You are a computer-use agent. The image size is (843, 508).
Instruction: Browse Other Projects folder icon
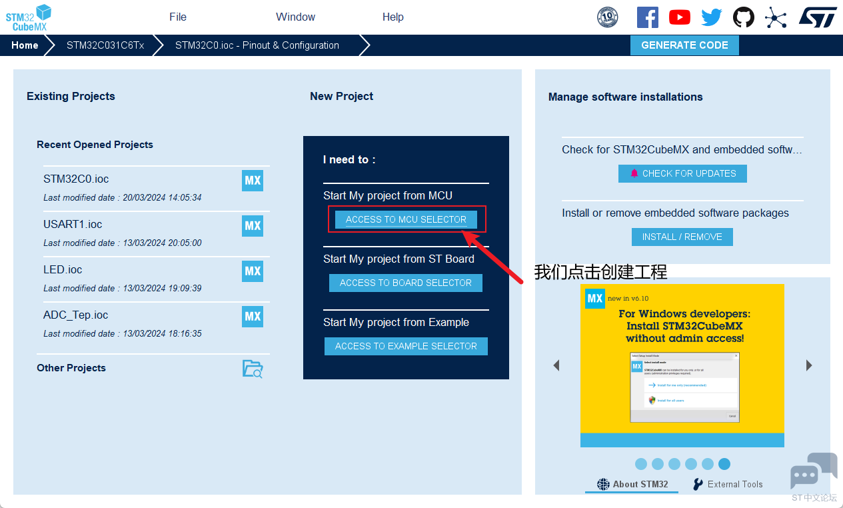pos(253,369)
